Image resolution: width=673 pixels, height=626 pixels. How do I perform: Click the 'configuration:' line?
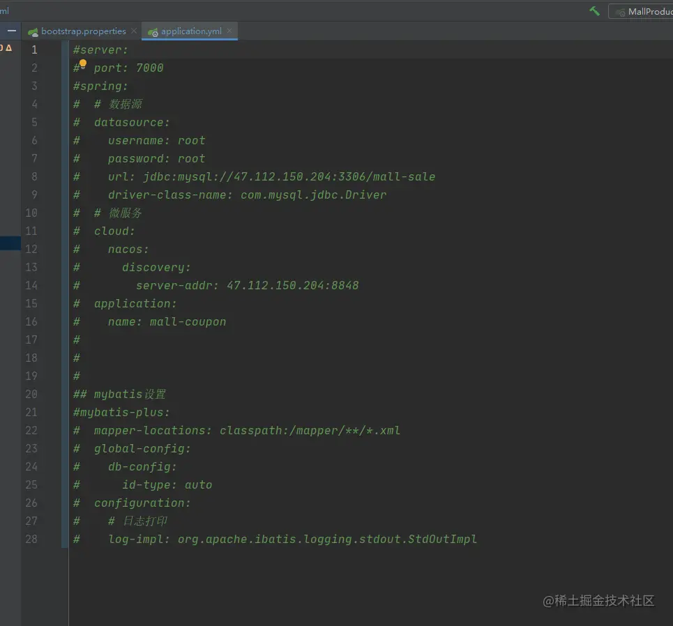tap(142, 503)
